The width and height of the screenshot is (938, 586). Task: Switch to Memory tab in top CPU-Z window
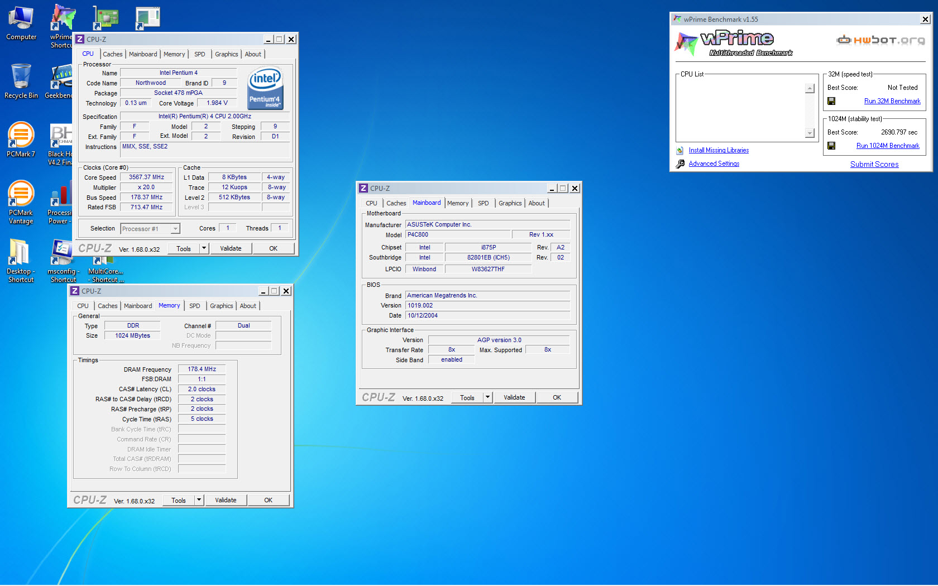click(x=174, y=54)
